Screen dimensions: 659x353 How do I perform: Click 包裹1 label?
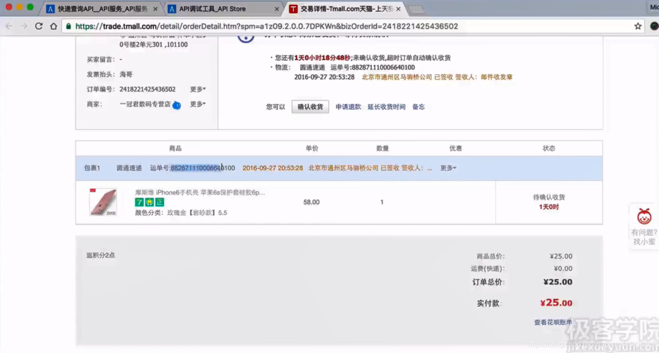[92, 168]
